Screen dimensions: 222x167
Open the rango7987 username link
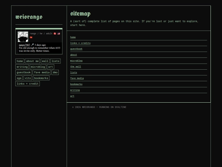24,45
